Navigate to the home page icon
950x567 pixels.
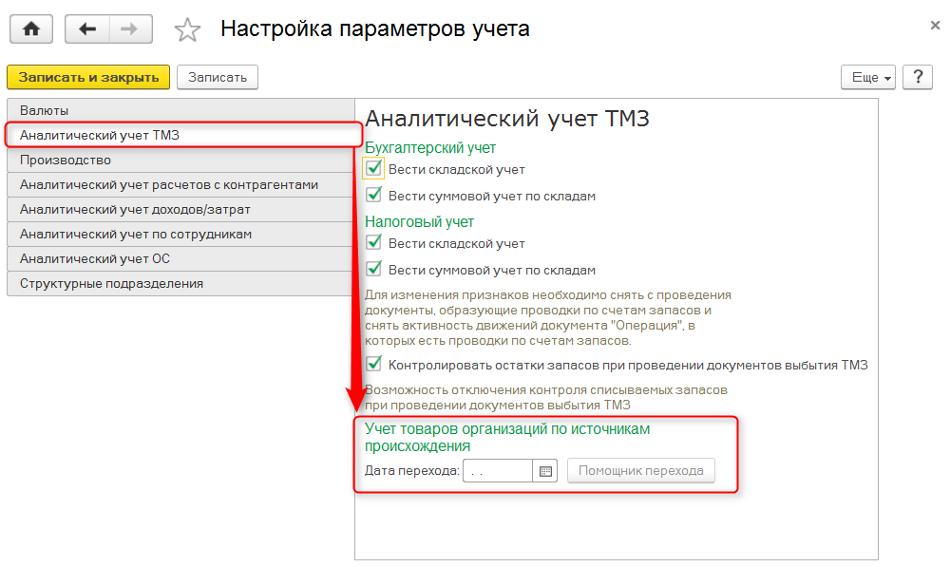(31, 28)
